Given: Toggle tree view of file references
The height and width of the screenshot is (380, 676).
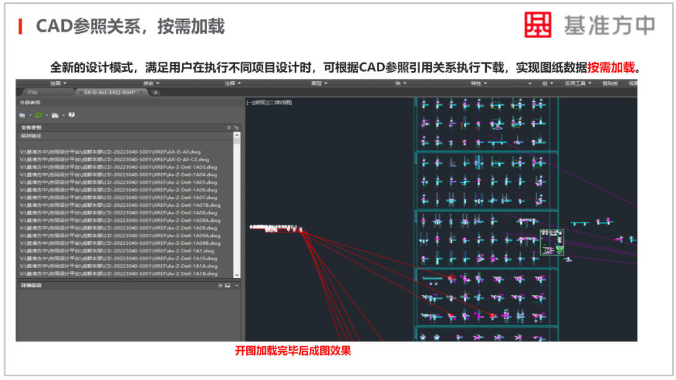Looking at the screenshot, I should (237, 127).
